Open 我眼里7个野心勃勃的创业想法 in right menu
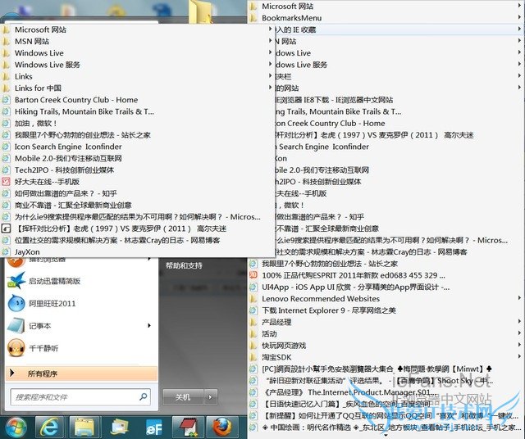 pyautogui.click(x=386, y=264)
